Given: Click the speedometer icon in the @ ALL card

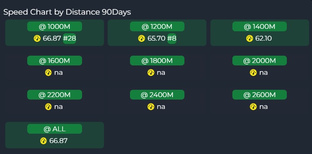Looking at the screenshot, I should coord(43,141).
